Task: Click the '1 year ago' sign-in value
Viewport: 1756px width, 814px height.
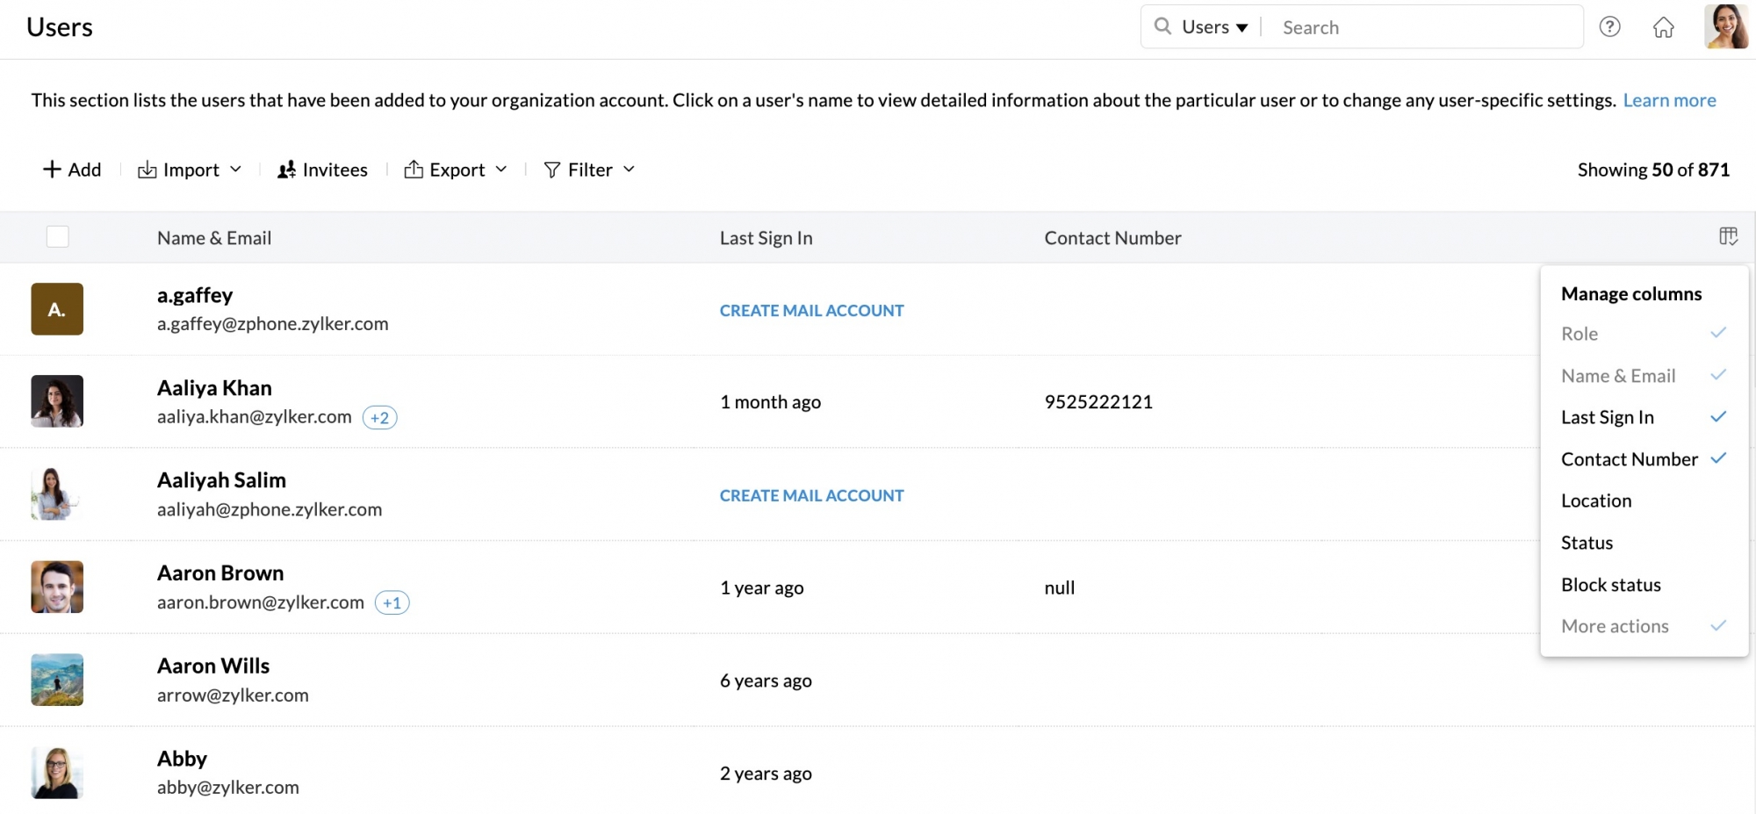Action: tap(762, 587)
